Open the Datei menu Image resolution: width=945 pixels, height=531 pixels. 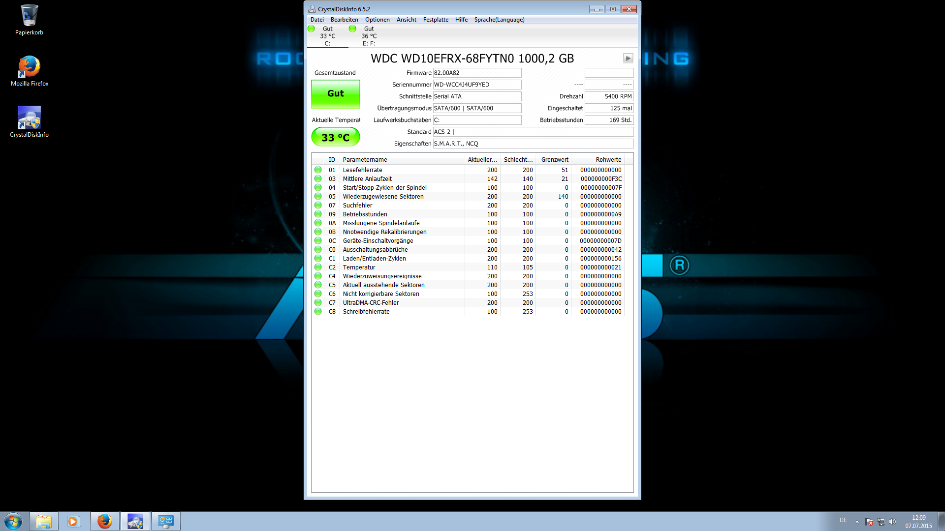coord(317,20)
